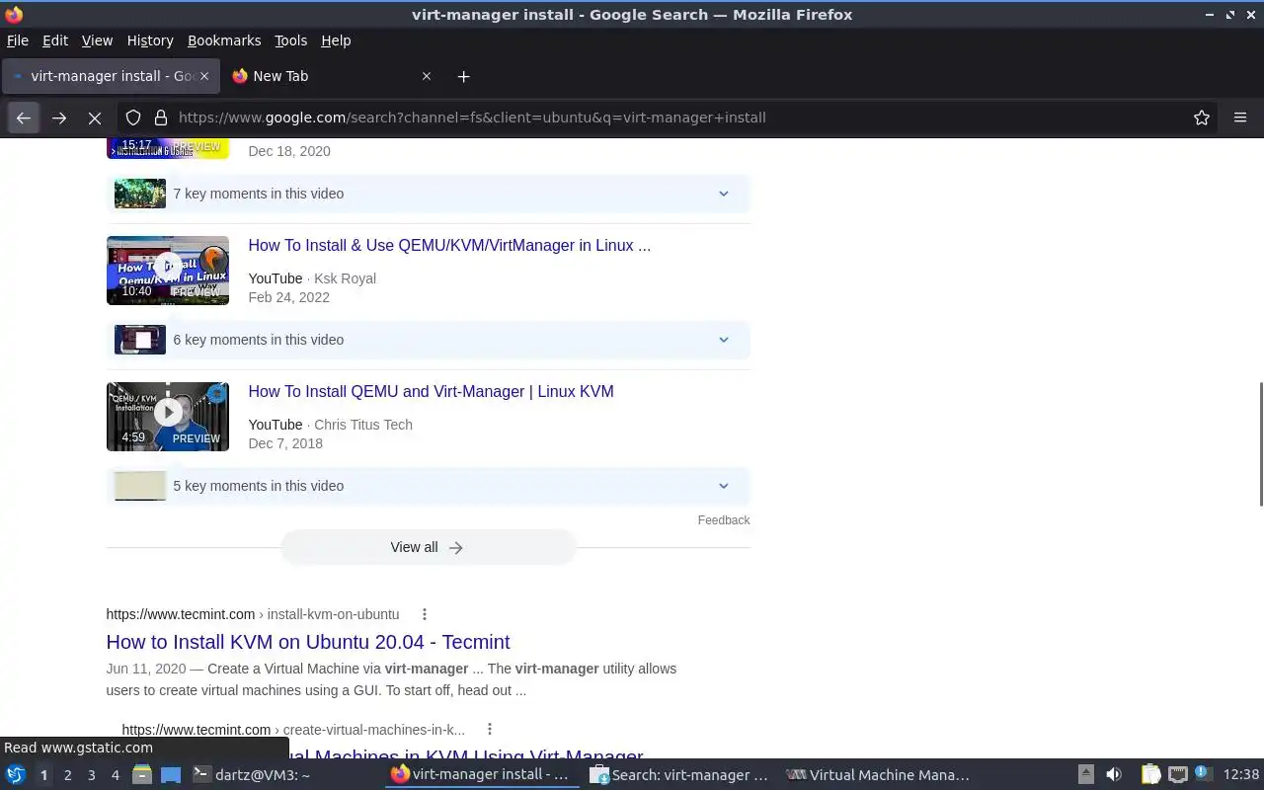
Task: Switch to Virtual Machine Manager taskbar window
Action: [x=878, y=775]
